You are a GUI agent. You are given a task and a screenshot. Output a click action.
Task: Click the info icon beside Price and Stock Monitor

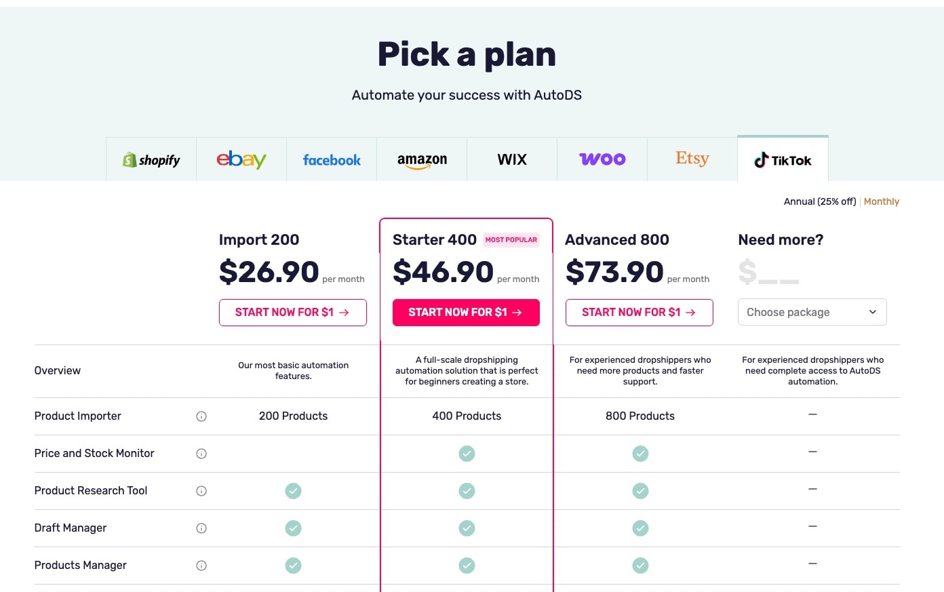[201, 454]
